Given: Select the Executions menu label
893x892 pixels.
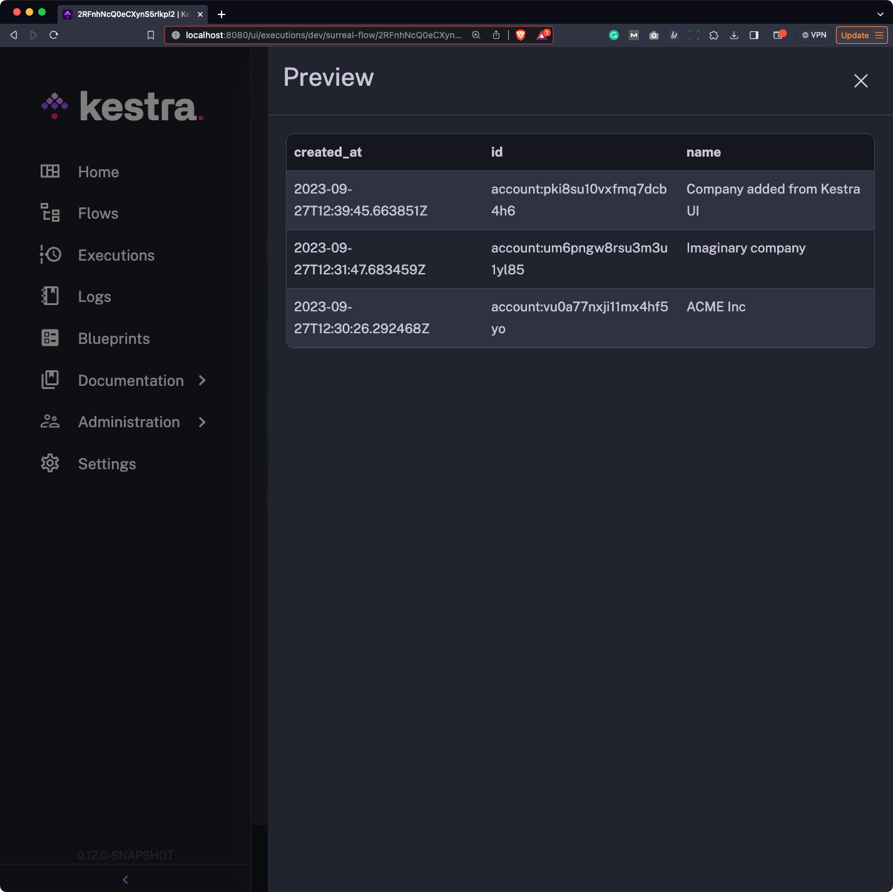Looking at the screenshot, I should [x=116, y=255].
